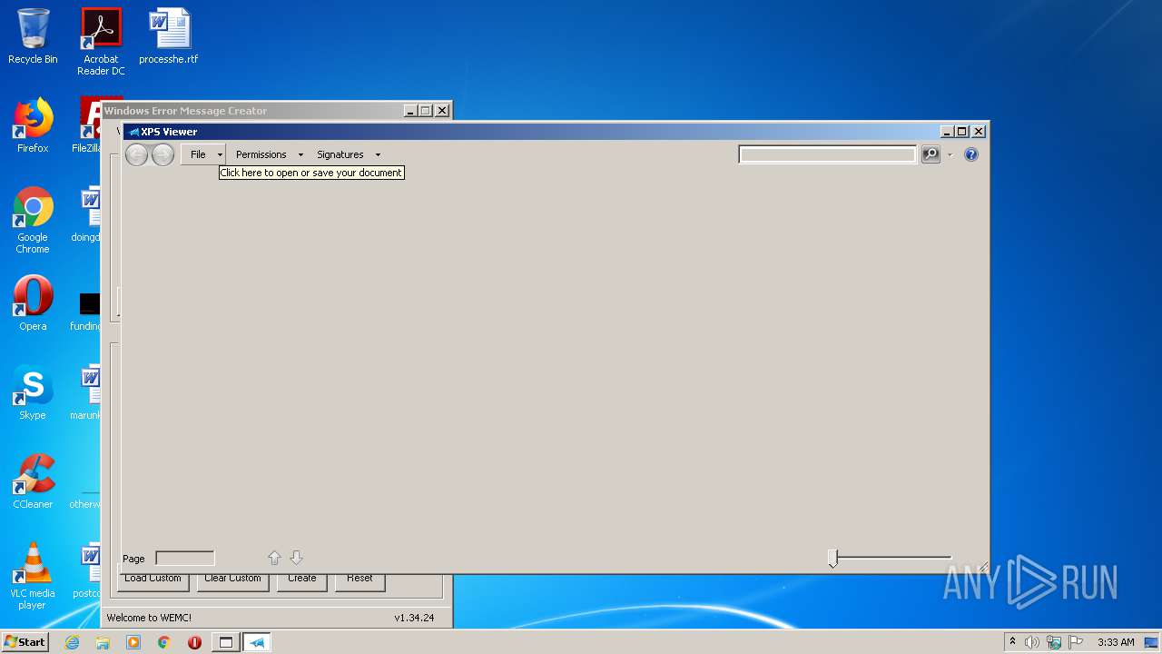Expand the Signatures dropdown arrow
The width and height of the screenshot is (1162, 654).
[378, 154]
